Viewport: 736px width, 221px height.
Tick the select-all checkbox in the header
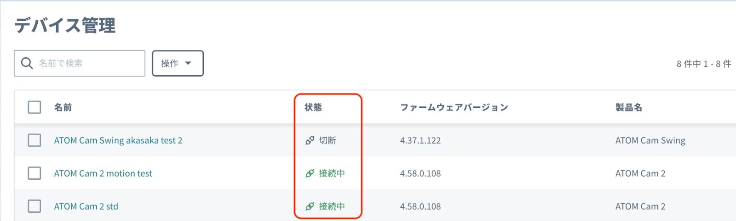click(34, 107)
